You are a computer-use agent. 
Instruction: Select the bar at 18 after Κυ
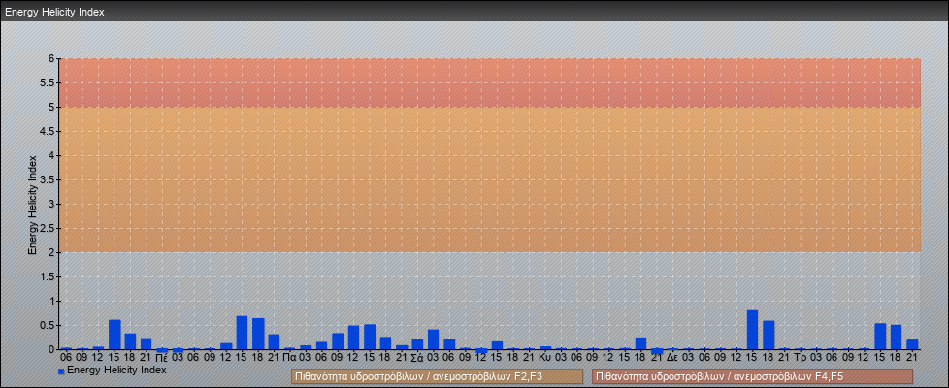[x=641, y=343]
